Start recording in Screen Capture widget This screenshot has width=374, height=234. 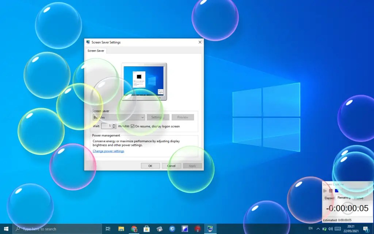pos(325,190)
